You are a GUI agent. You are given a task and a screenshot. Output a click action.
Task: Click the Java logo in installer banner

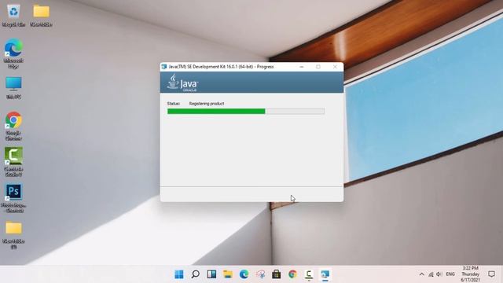[182, 83]
